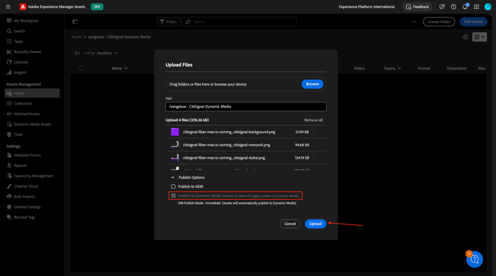Open the floating help chat bubble
This screenshot has width=496, height=276.
pyautogui.click(x=474, y=259)
